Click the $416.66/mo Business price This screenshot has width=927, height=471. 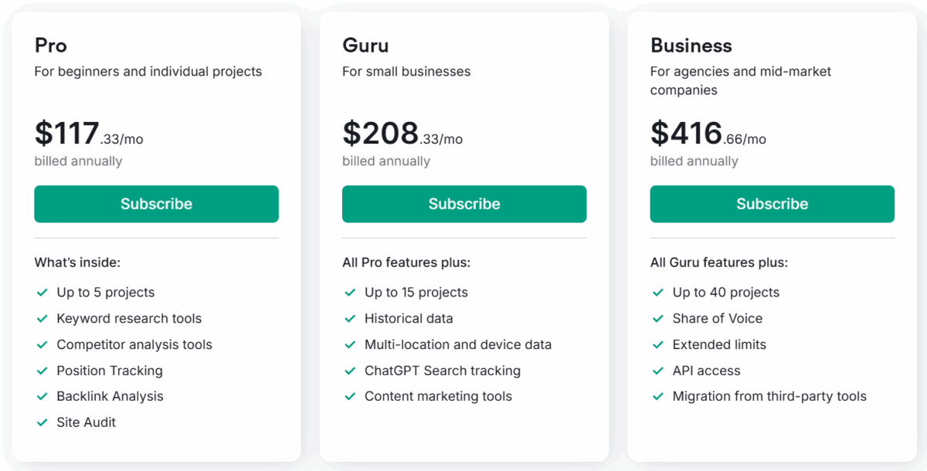pos(708,134)
